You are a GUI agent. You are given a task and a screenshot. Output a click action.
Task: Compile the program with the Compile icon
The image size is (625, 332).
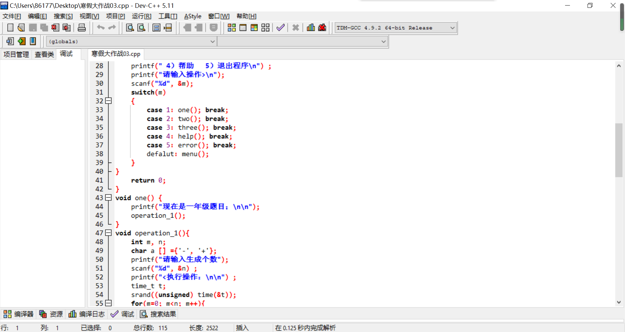tap(232, 28)
